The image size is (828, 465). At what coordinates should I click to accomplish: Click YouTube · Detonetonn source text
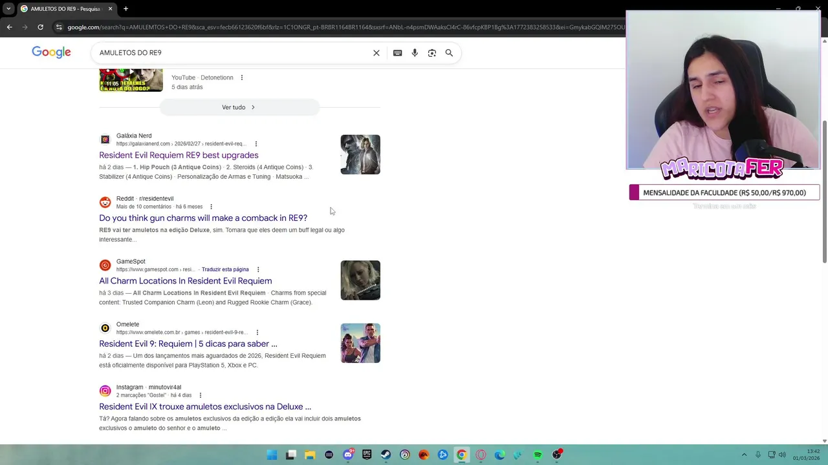click(x=202, y=77)
